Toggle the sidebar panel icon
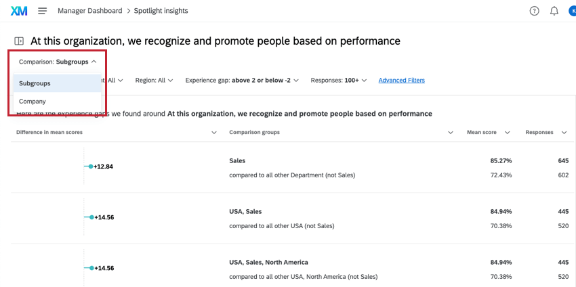The image size is (576, 287). click(19, 41)
